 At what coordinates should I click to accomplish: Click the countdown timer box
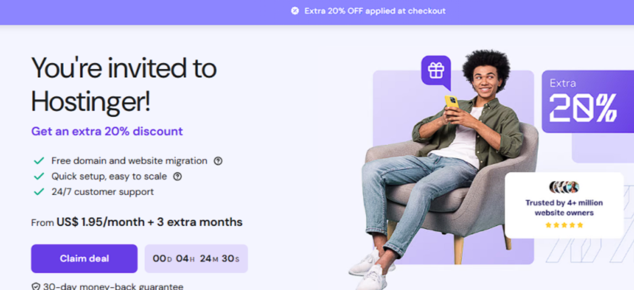[x=196, y=259]
